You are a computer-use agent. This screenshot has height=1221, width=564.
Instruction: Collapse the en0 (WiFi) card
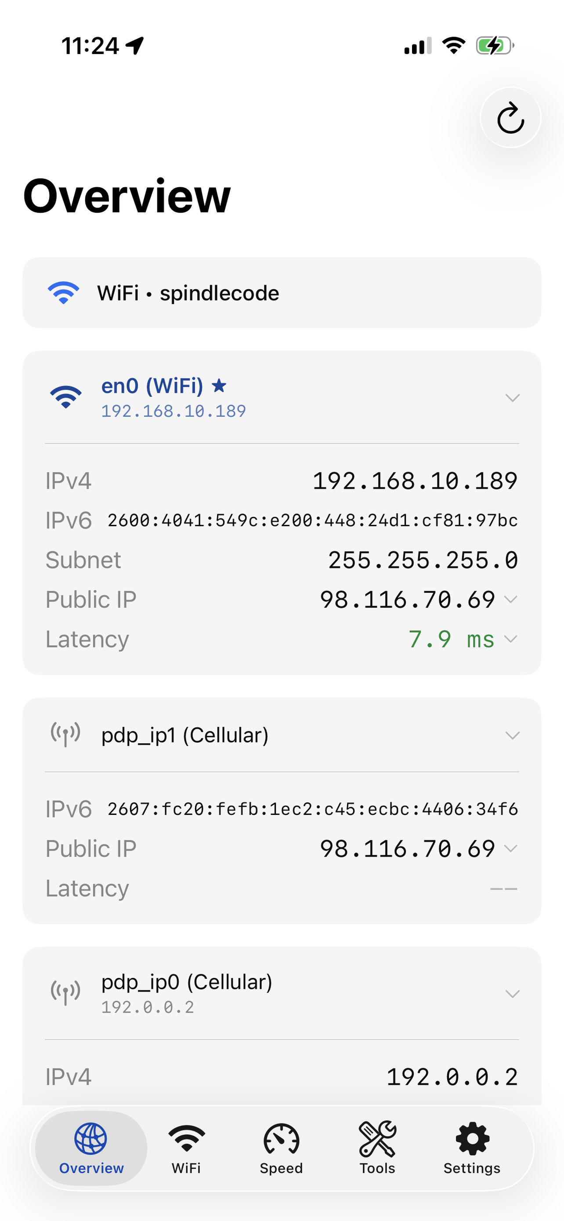513,398
